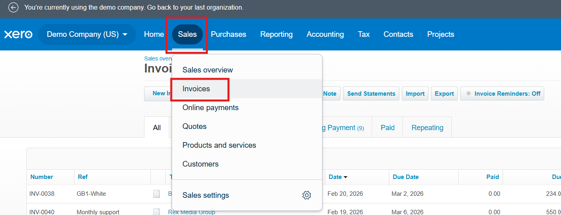Toggle Invoice Reminders: Off button

pyautogui.click(x=502, y=93)
